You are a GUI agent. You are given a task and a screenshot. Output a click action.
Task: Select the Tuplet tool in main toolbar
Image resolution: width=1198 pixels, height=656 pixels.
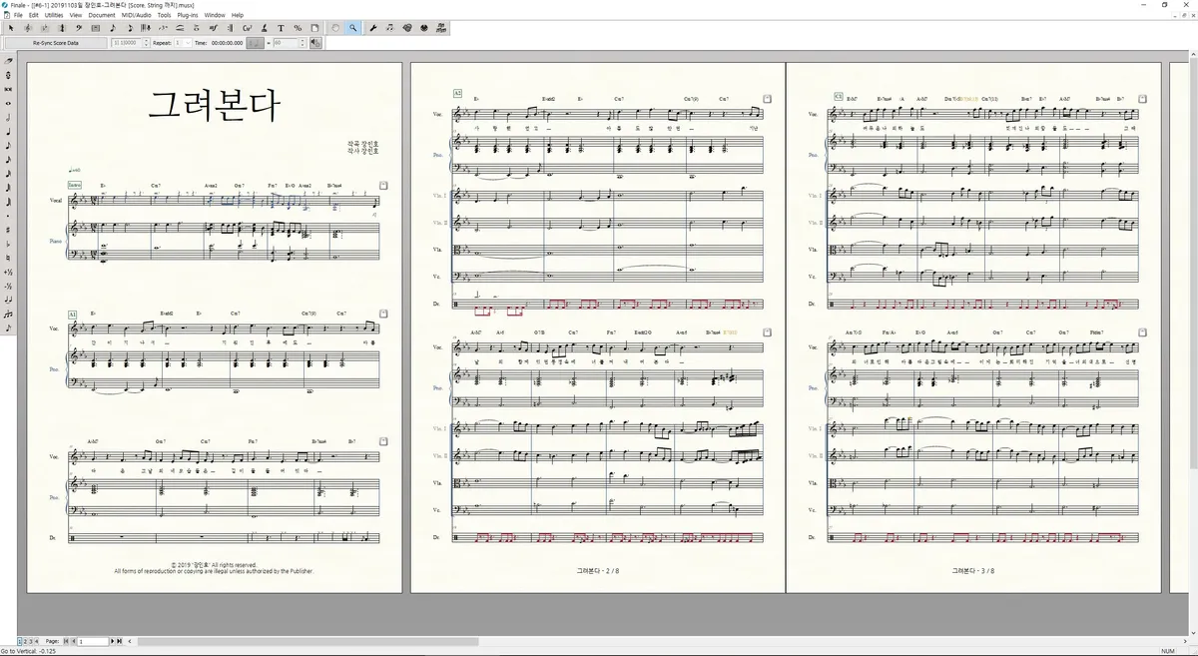click(x=163, y=28)
